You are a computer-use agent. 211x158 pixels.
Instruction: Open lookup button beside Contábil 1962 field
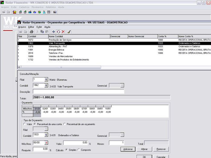pos(46,86)
